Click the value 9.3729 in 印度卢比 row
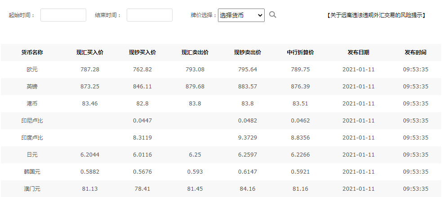The width and height of the screenshot is (448, 197). pos(248,138)
